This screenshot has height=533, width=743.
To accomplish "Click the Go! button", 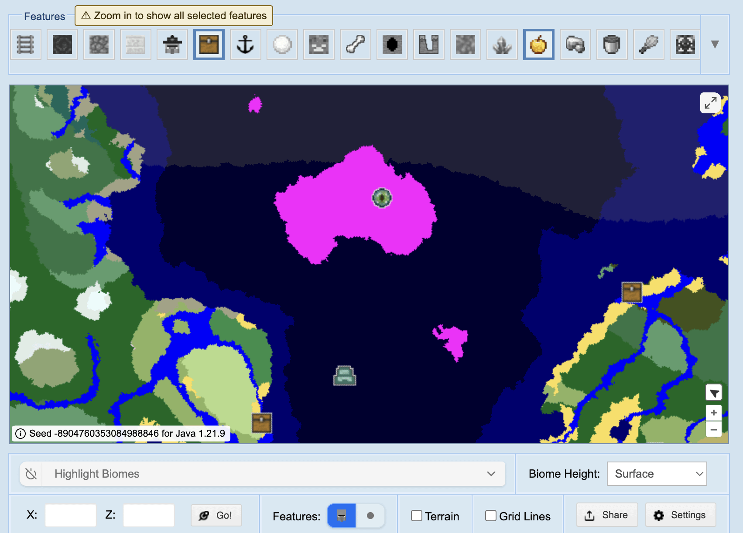I will [x=216, y=516].
